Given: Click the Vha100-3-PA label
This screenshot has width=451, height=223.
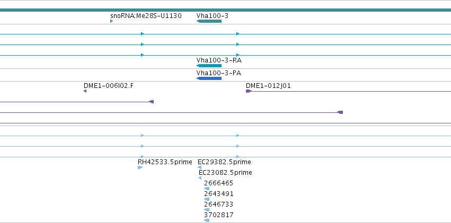Looking at the screenshot, I should pyautogui.click(x=219, y=73).
